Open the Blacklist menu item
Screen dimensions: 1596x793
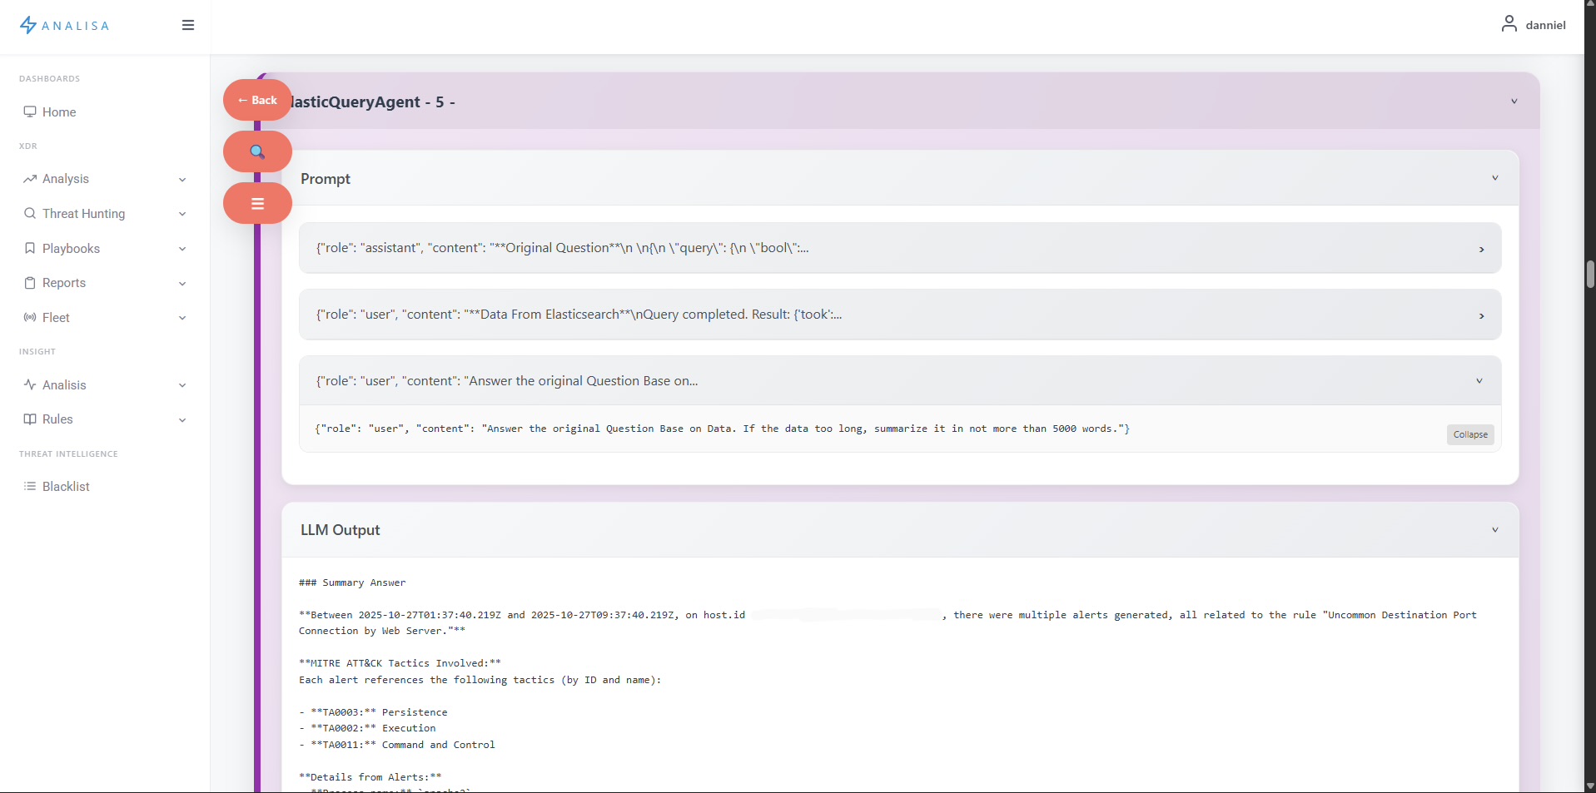[x=66, y=487]
